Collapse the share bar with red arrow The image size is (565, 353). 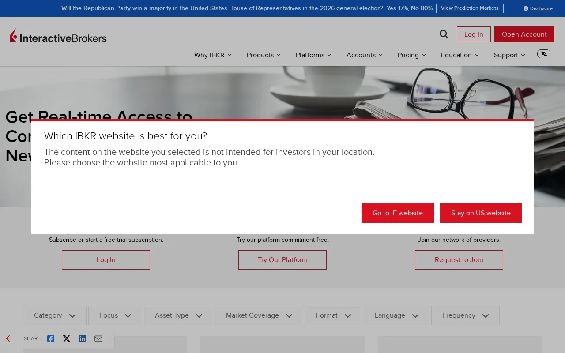(8, 338)
